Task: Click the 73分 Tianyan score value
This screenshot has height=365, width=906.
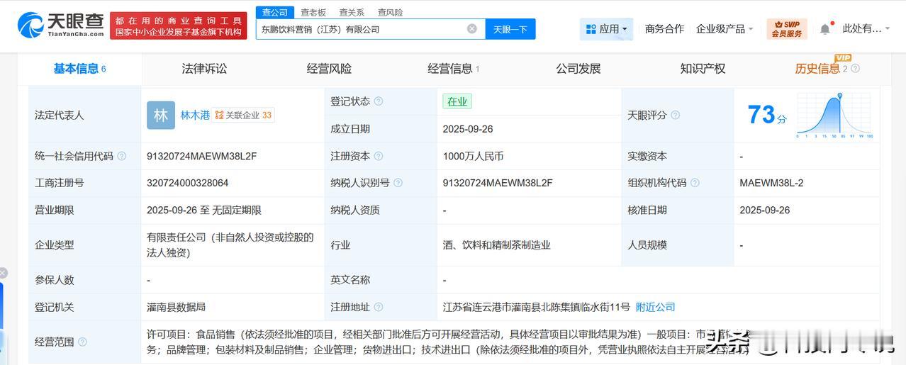Action: [767, 115]
